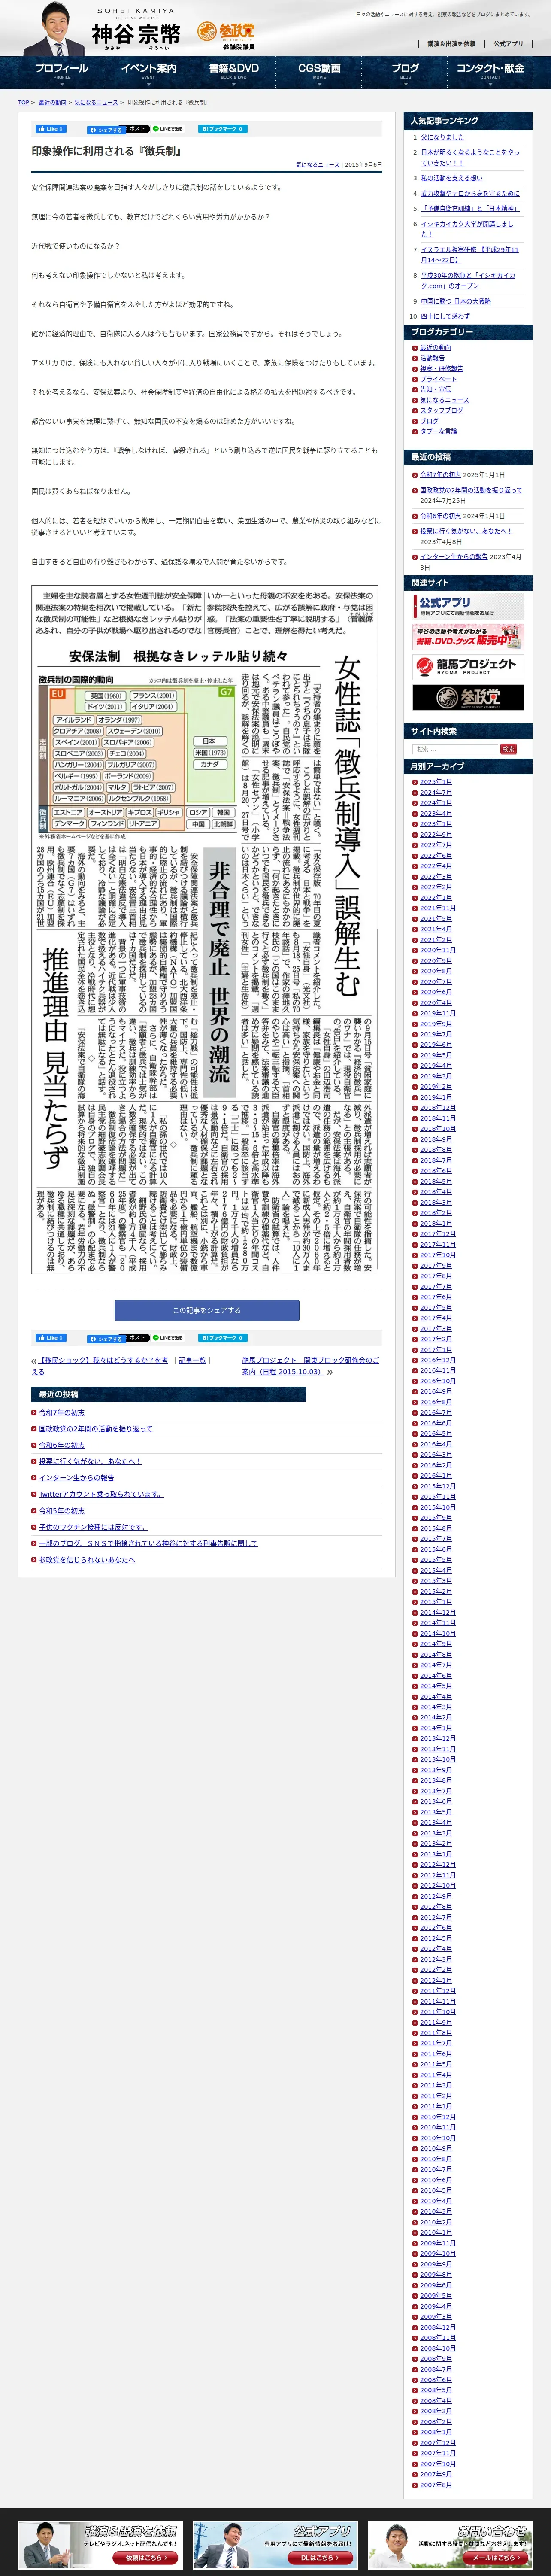Click the 講演＆出演を依頼 link in header
551x2576 pixels.
tap(451, 44)
